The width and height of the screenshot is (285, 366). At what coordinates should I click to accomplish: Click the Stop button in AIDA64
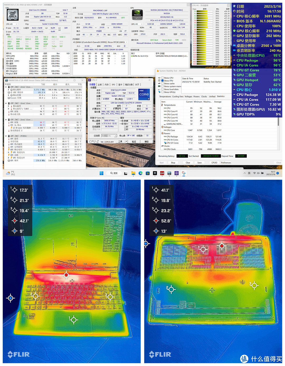[173, 163]
